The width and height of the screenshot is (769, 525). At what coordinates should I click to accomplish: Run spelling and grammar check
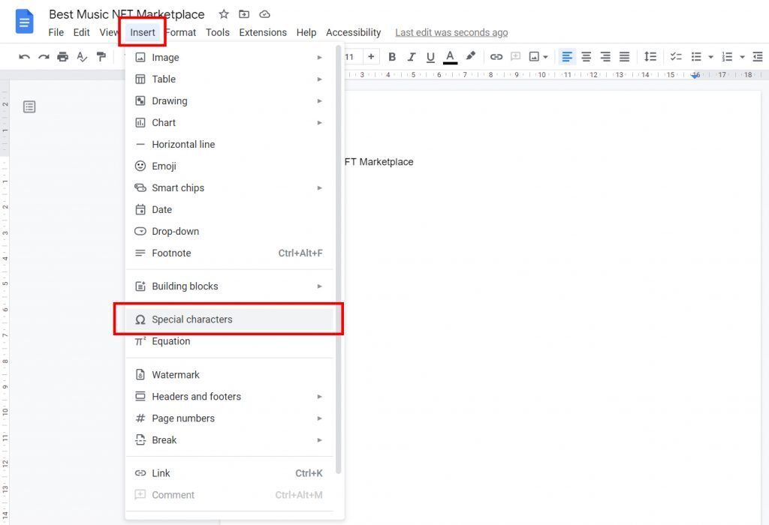pos(82,56)
